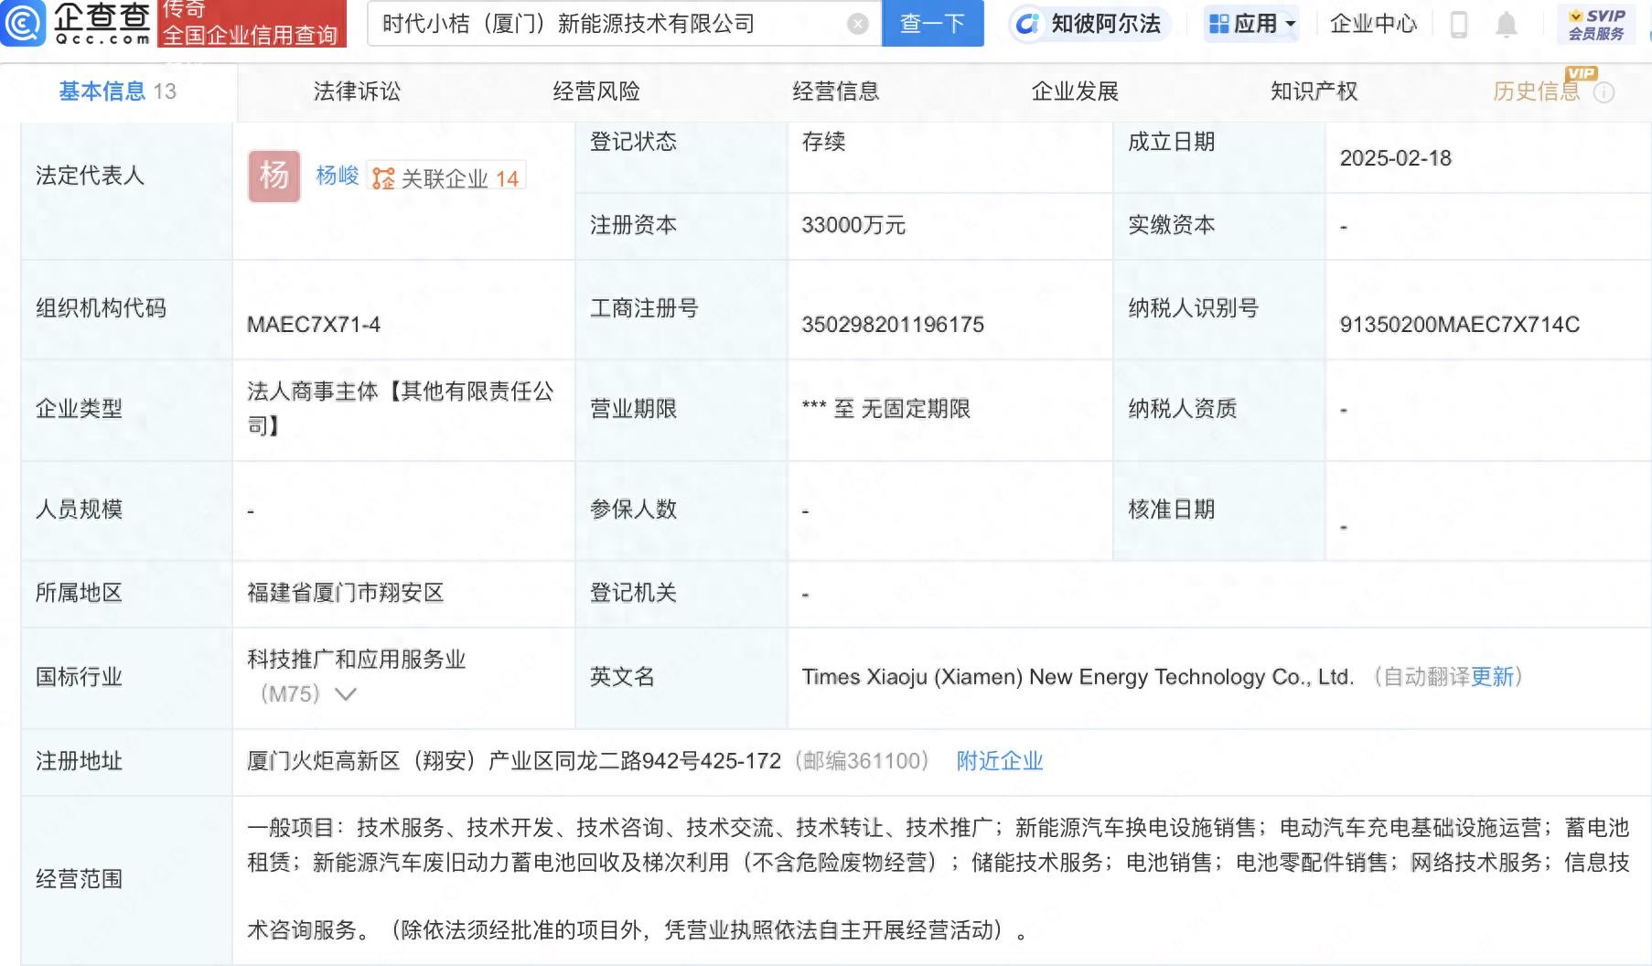View 关联企业 14 related companies

coord(447,178)
